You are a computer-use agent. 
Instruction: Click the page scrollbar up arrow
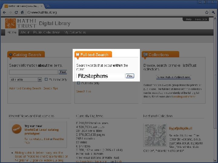(x=215, y=18)
